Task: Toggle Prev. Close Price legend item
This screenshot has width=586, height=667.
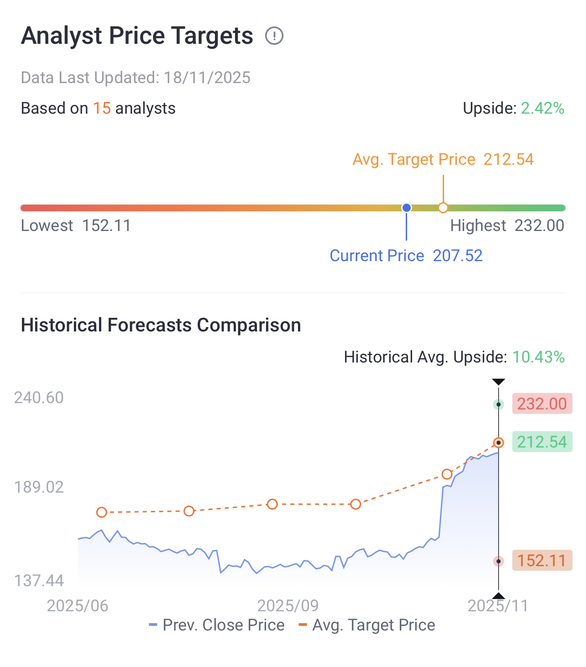Action: (x=217, y=625)
